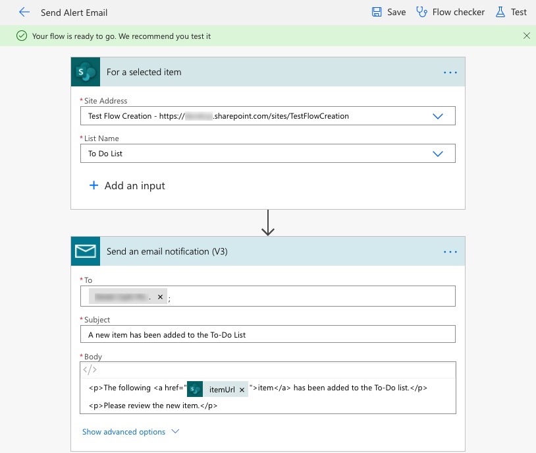Click the SharePoint icon on trigger card

coord(86,72)
